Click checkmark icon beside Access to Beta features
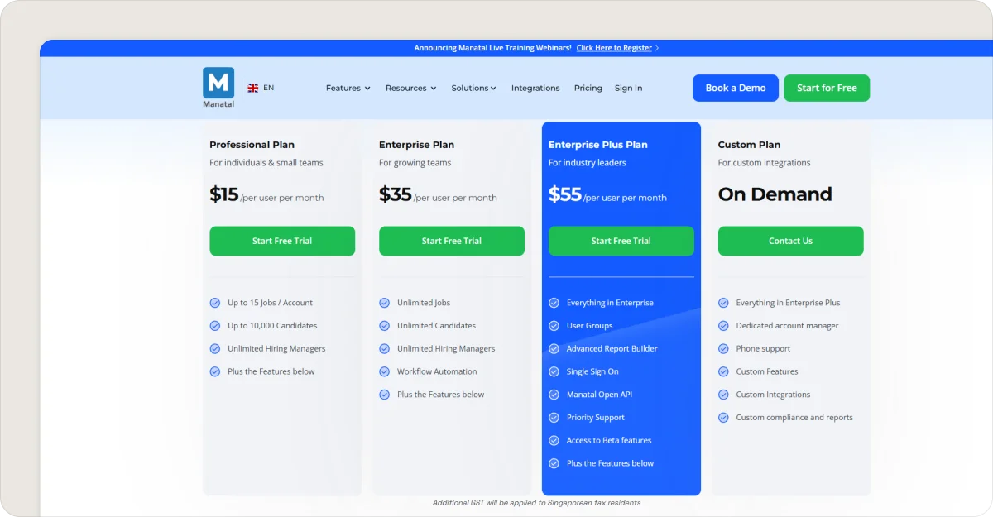Image resolution: width=993 pixels, height=517 pixels. (554, 441)
